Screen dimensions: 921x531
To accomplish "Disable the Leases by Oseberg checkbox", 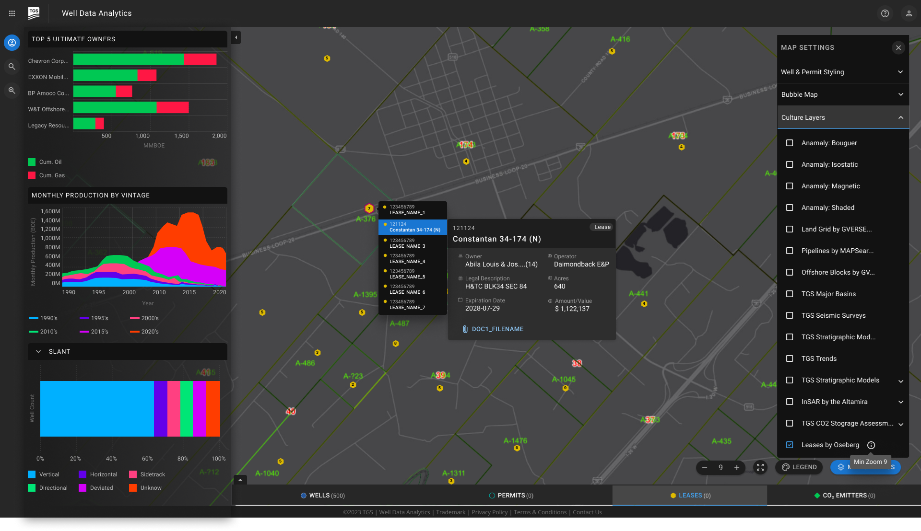I will [789, 445].
